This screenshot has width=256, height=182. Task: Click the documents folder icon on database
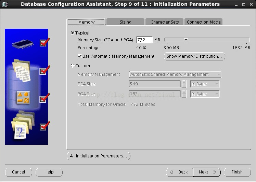pos(21,70)
